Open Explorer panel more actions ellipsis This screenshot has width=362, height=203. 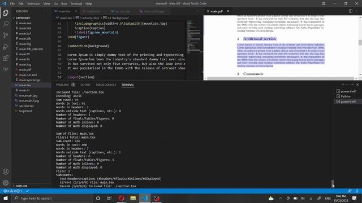click(x=46, y=11)
